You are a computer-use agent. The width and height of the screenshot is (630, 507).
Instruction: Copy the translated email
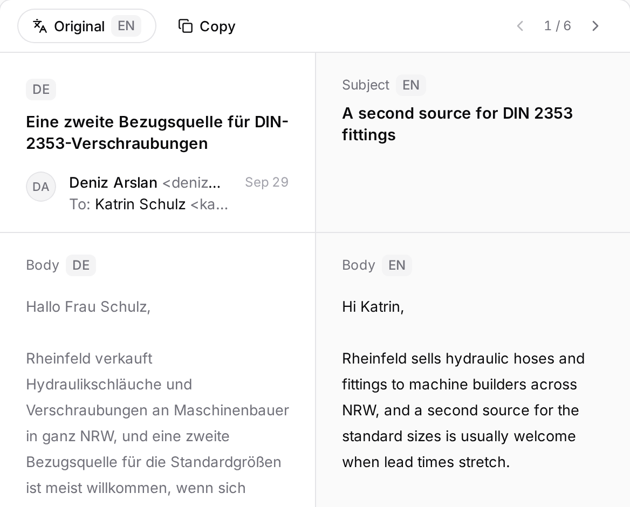[x=207, y=26]
